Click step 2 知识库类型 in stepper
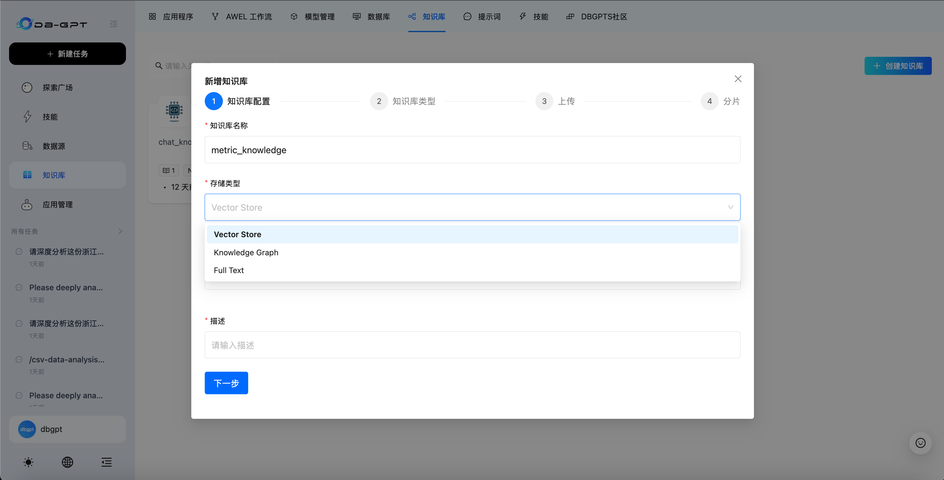The width and height of the screenshot is (944, 480). coord(403,101)
